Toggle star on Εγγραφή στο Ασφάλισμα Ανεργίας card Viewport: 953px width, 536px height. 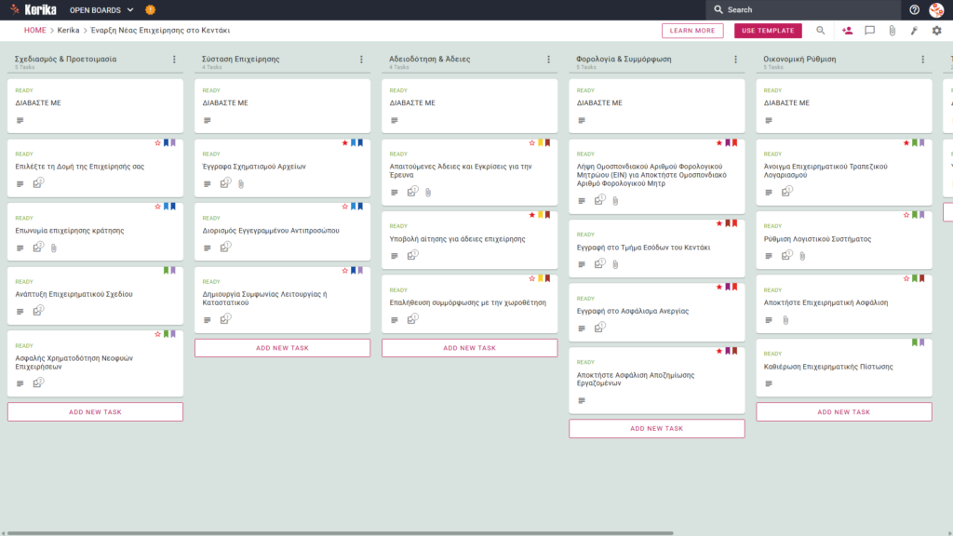[719, 287]
